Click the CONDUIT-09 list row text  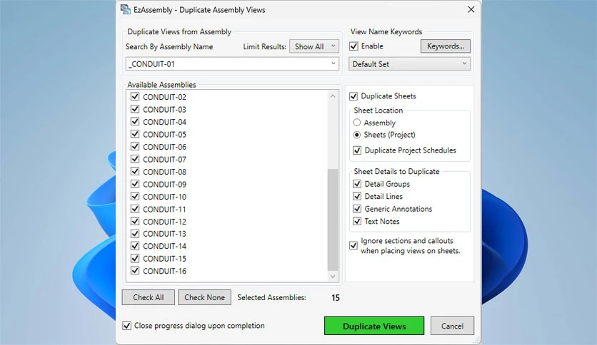point(164,185)
